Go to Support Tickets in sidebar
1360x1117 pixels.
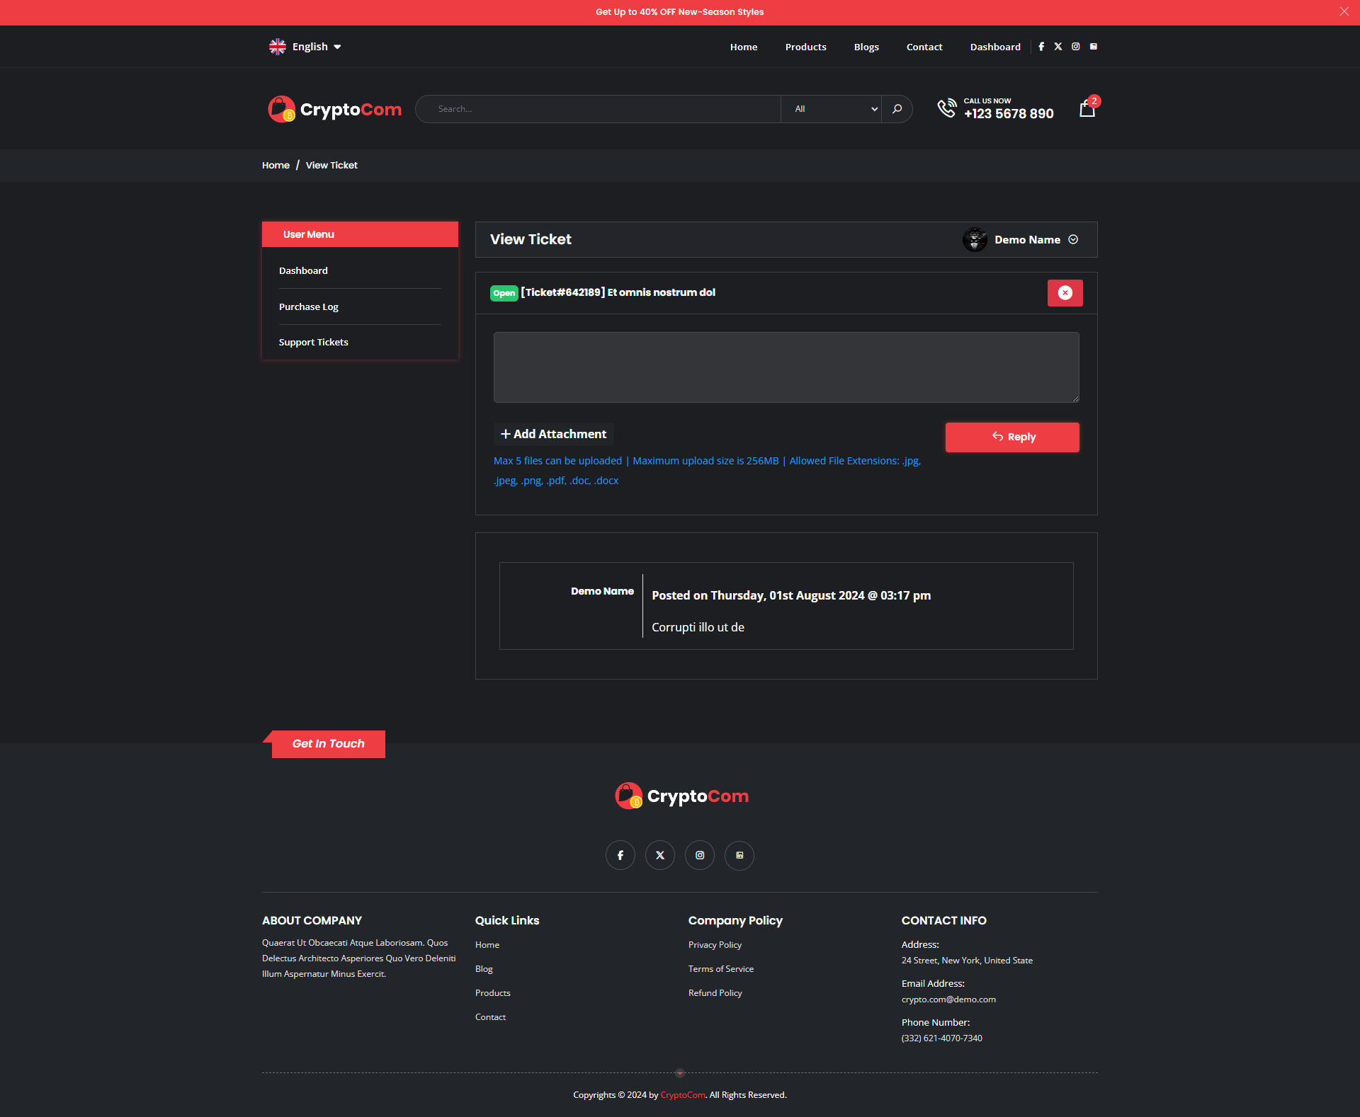(x=314, y=342)
